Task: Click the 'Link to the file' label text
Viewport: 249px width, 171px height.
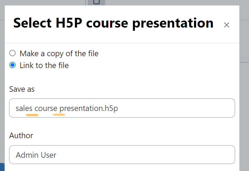Action: click(44, 65)
